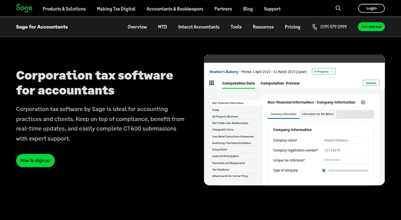Open the Tools link
The height and width of the screenshot is (220, 401).
(x=236, y=27)
